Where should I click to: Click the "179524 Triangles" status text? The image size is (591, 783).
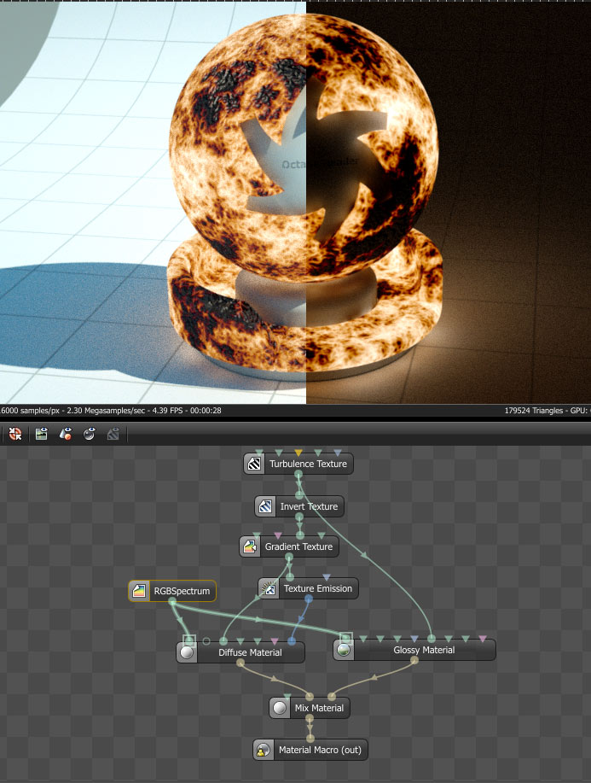(534, 411)
